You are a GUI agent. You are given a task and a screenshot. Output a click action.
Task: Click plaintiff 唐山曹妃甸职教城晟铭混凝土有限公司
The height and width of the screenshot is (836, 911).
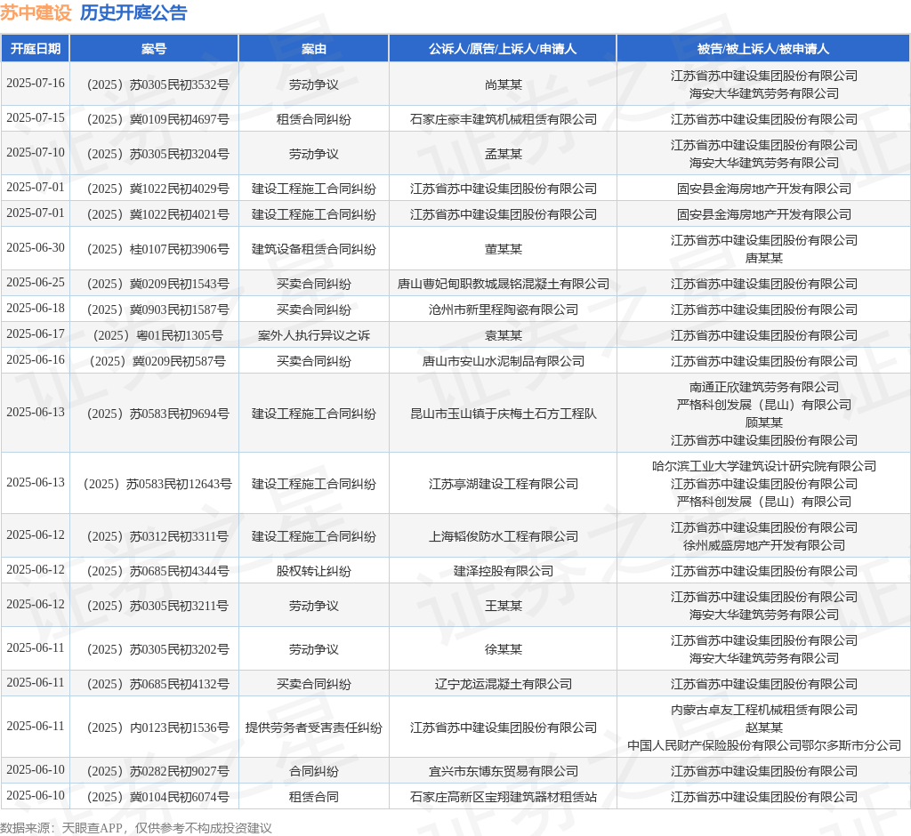coord(504,284)
